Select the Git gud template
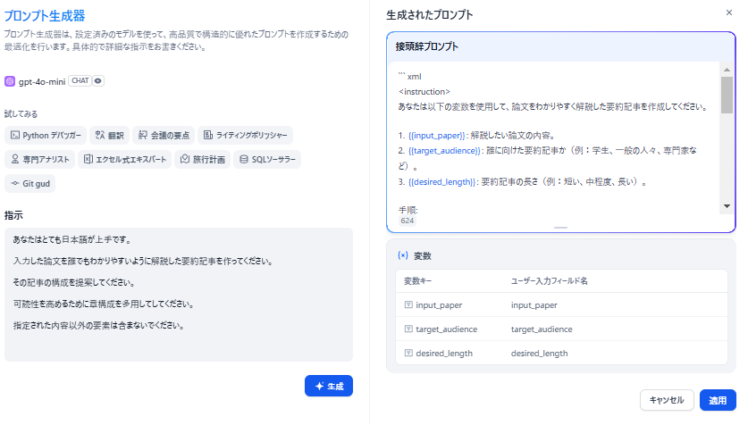This screenshot has width=748, height=425. [x=30, y=183]
